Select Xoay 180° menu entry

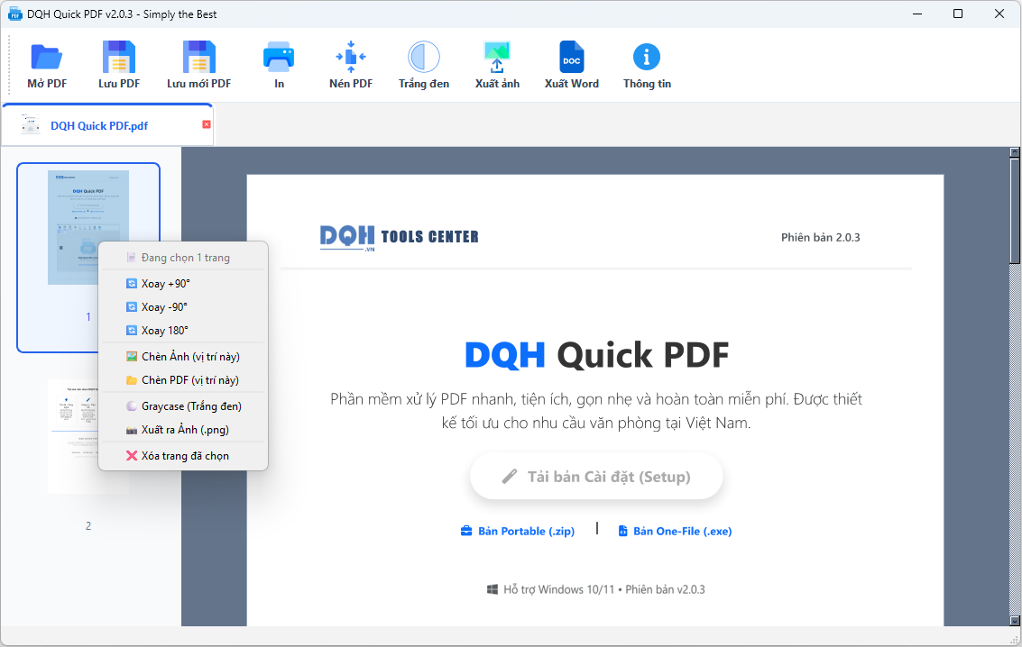[165, 331]
